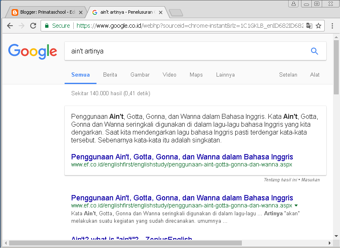Open the Maps results tab
Viewport: 340px width, 248px height.
pos(196,75)
